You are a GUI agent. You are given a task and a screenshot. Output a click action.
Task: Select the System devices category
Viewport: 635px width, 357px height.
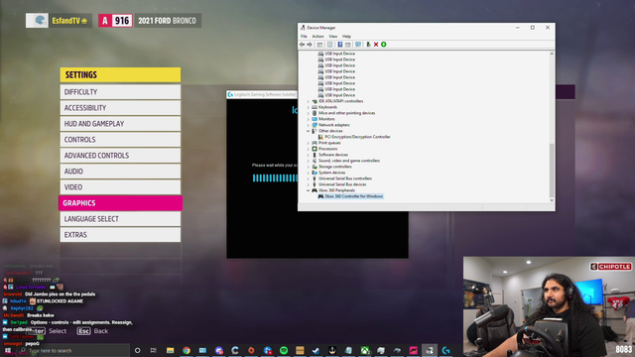pyautogui.click(x=331, y=173)
